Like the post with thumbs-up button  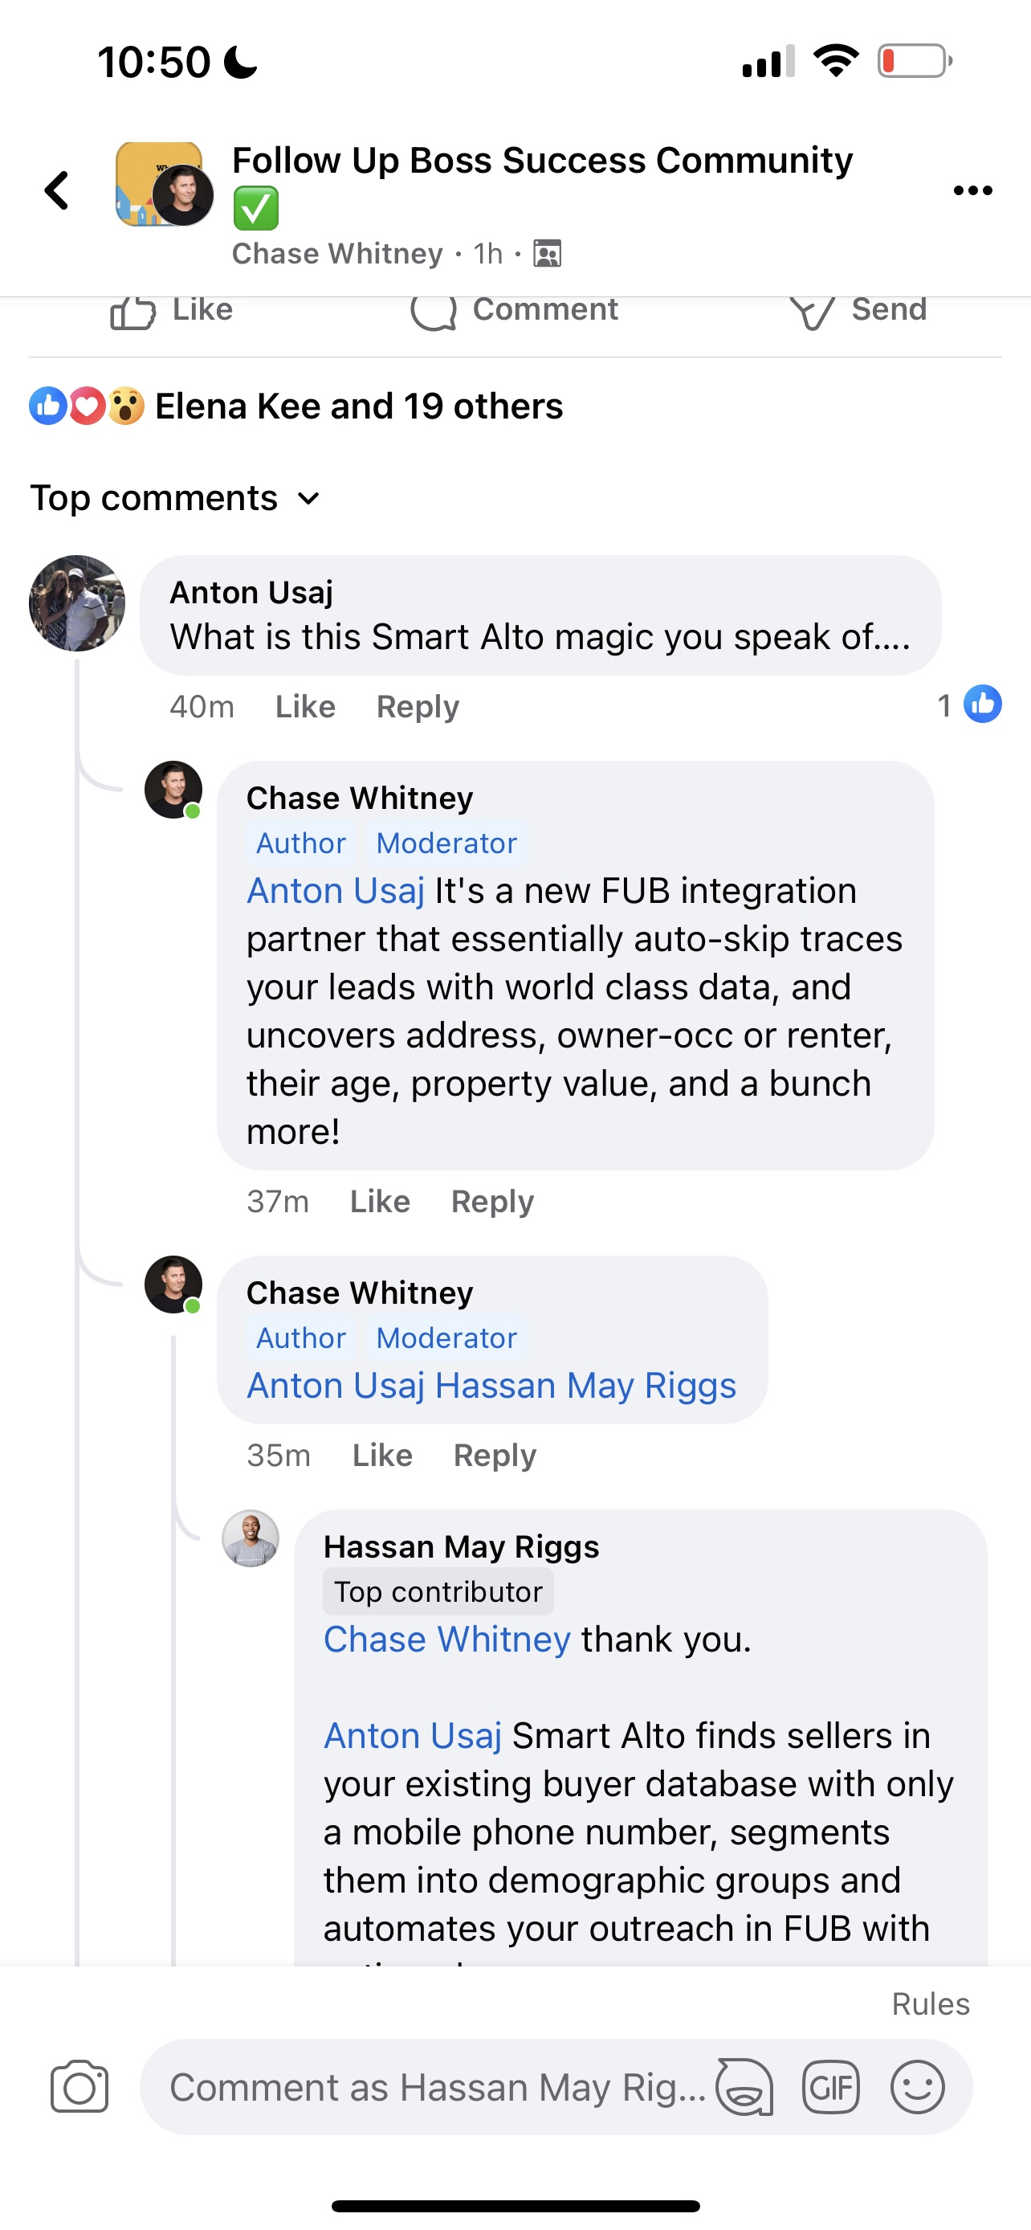171,310
